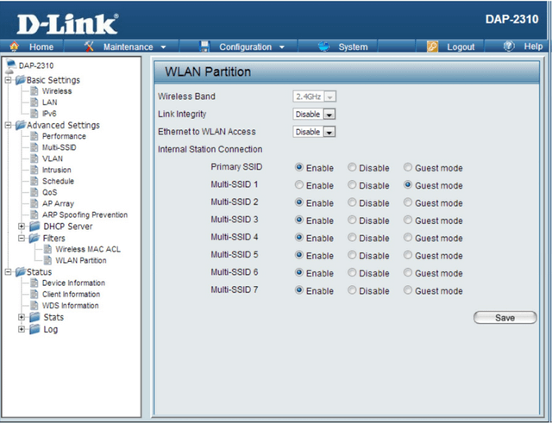Click the Home icon in the toolbar

15,47
